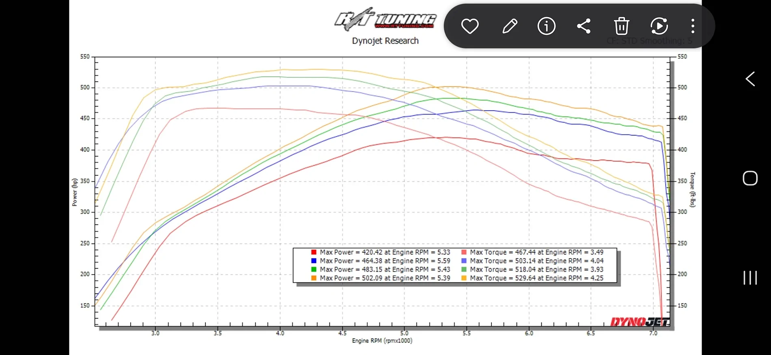Click the red Max Power legend swatch

click(314, 252)
